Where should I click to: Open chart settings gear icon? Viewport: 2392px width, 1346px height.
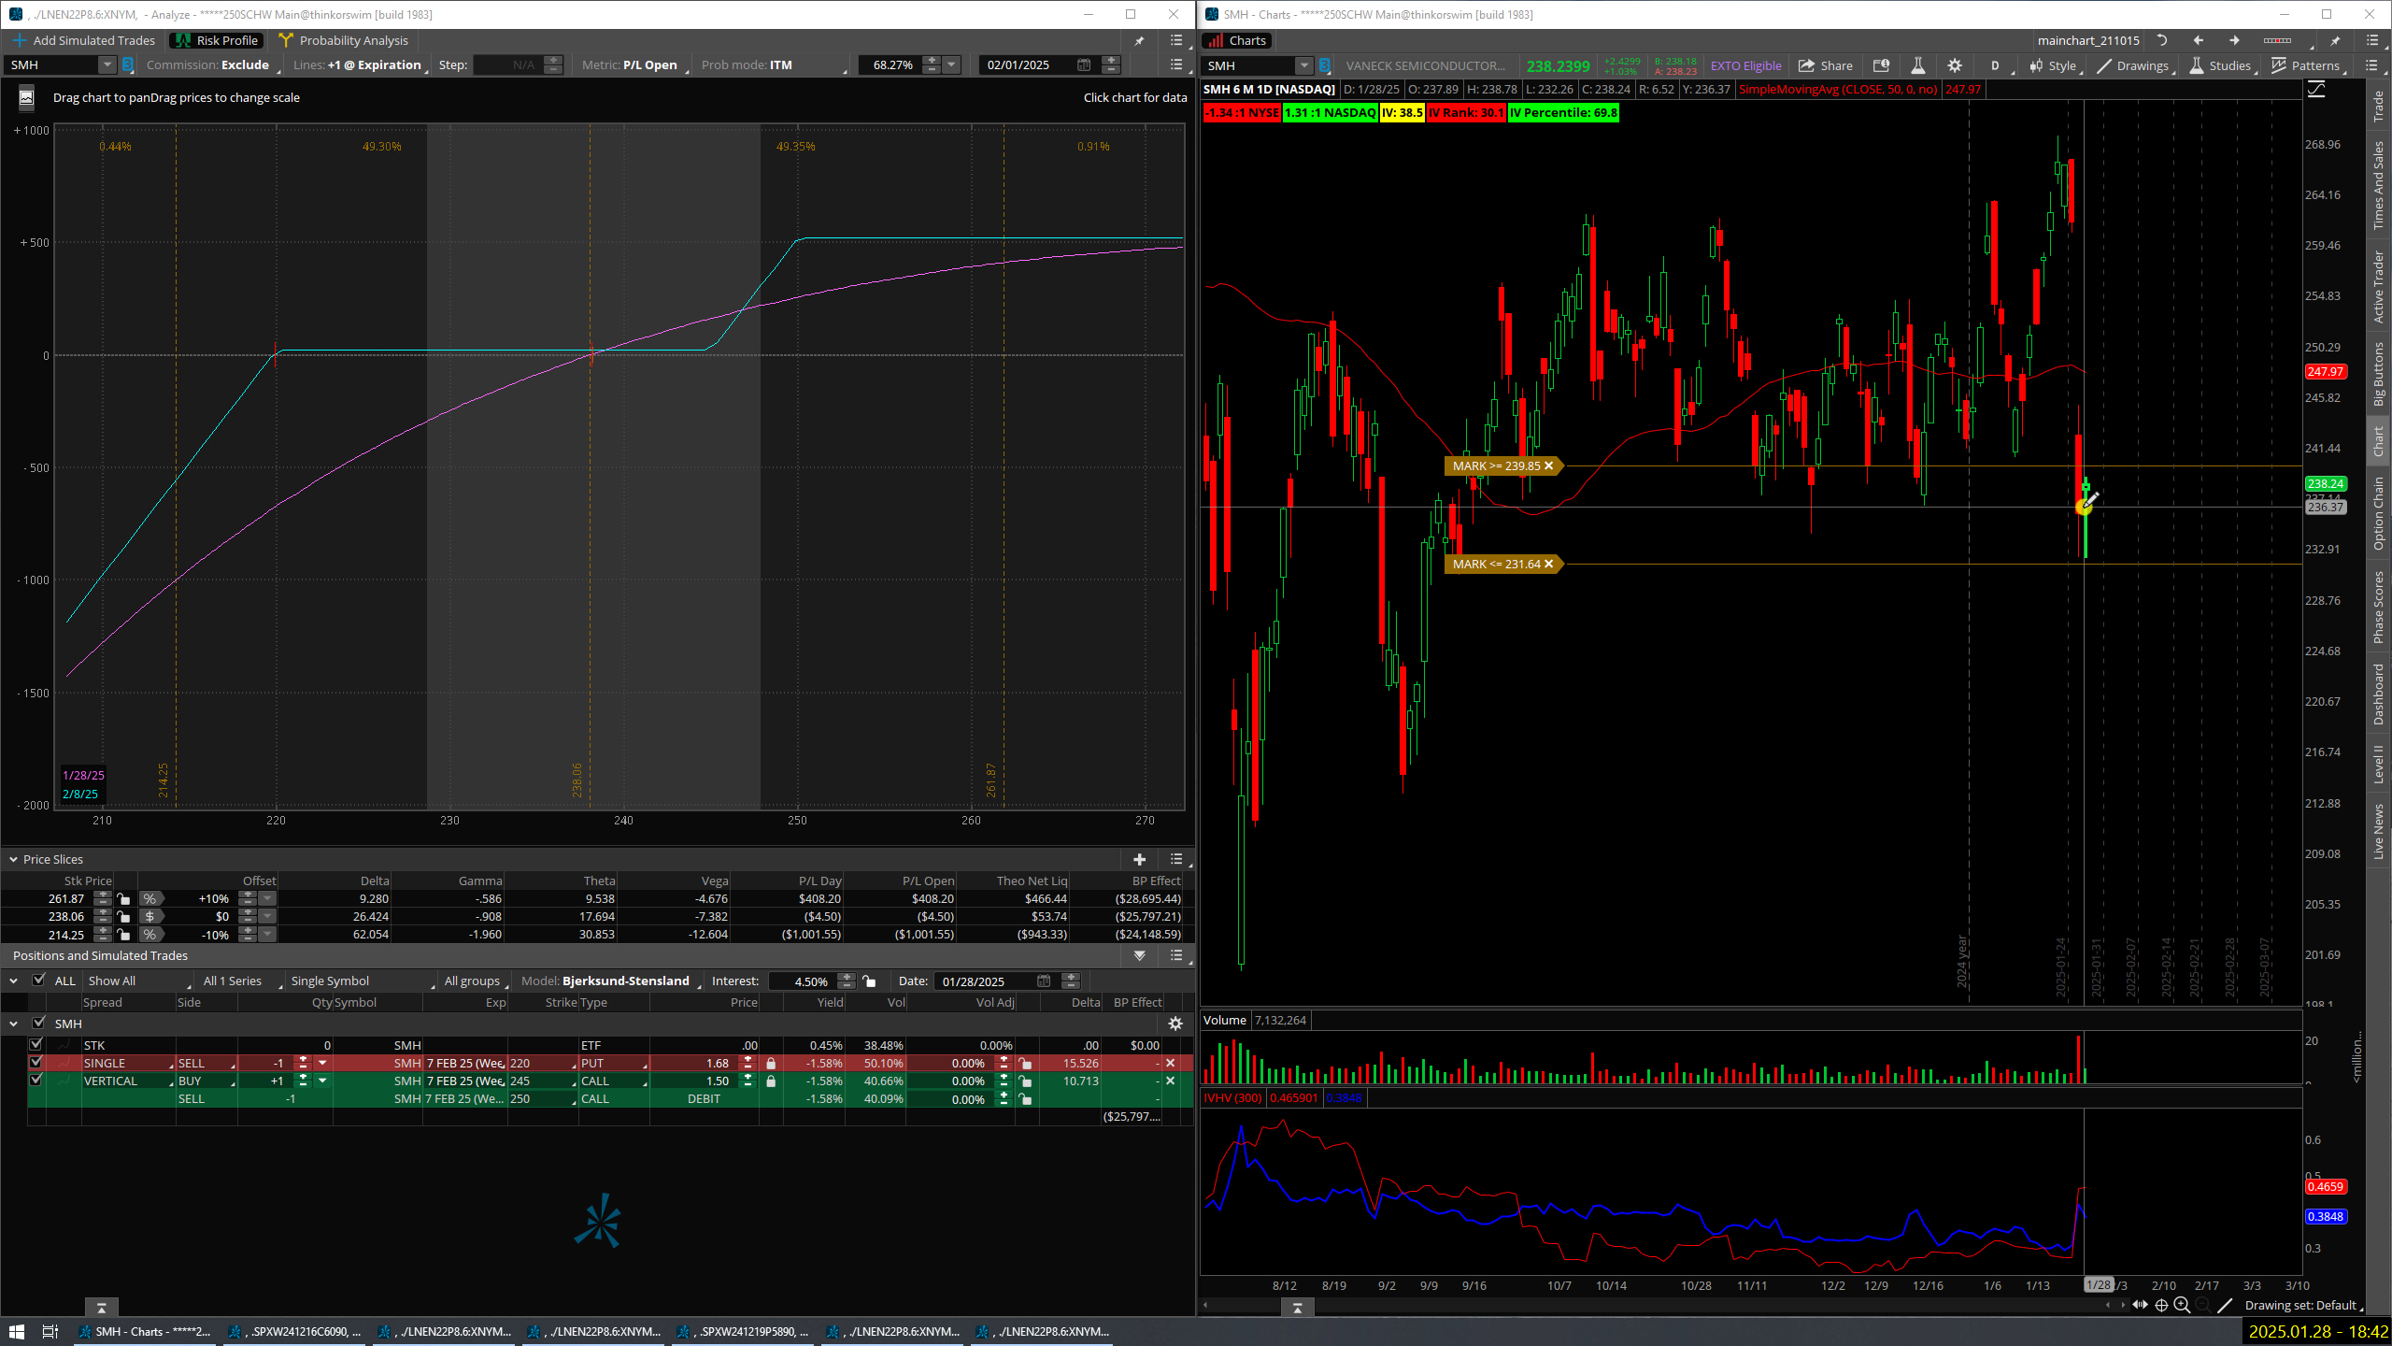(1955, 65)
